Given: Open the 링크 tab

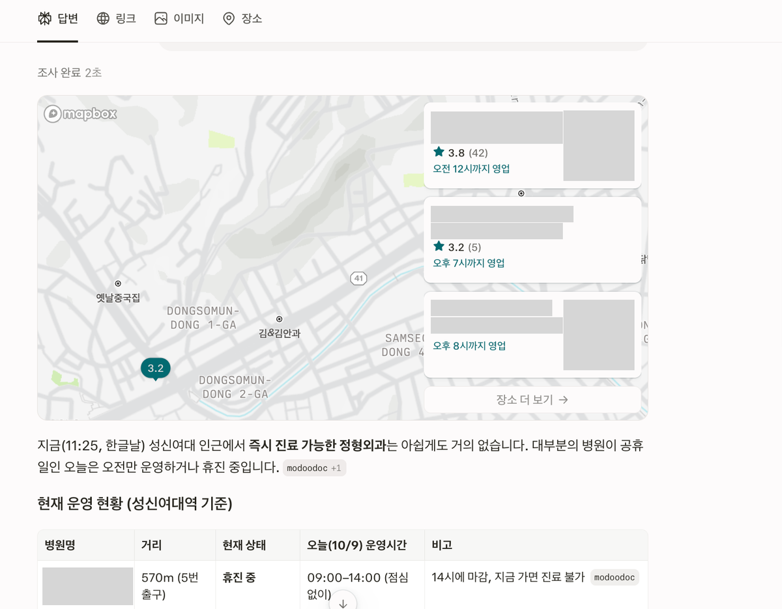Looking at the screenshot, I should [116, 18].
